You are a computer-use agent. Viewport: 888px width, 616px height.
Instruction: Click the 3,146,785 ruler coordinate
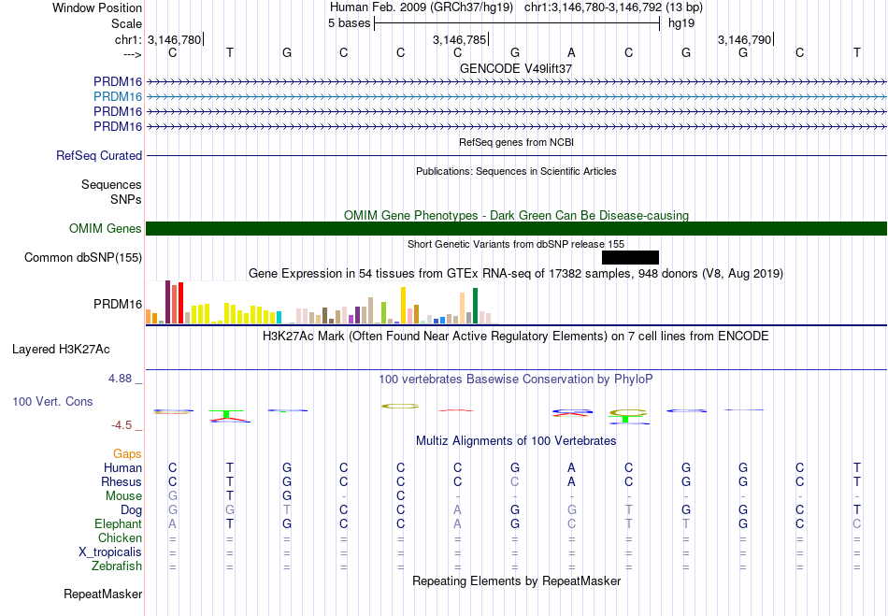[459, 39]
